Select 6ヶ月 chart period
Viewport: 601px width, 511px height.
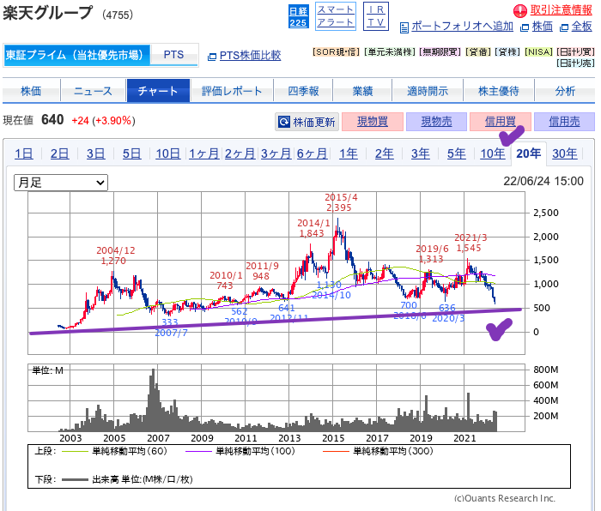(312, 153)
